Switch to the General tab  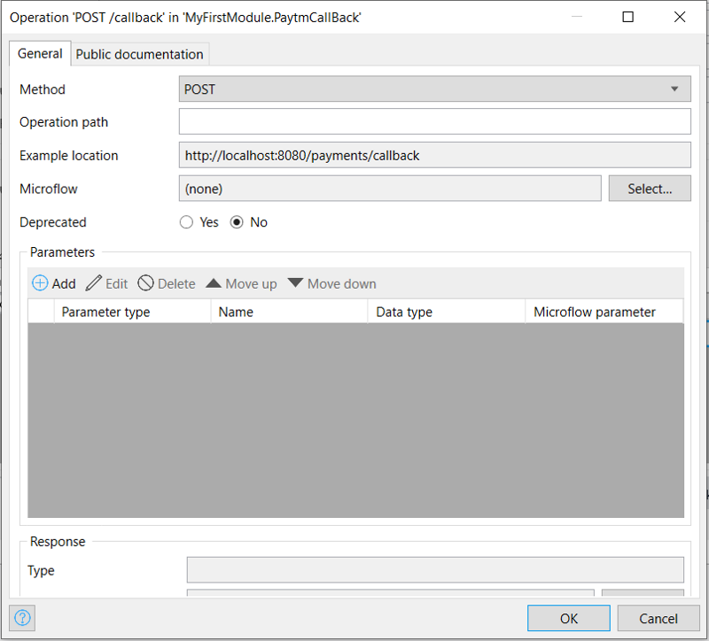click(39, 54)
